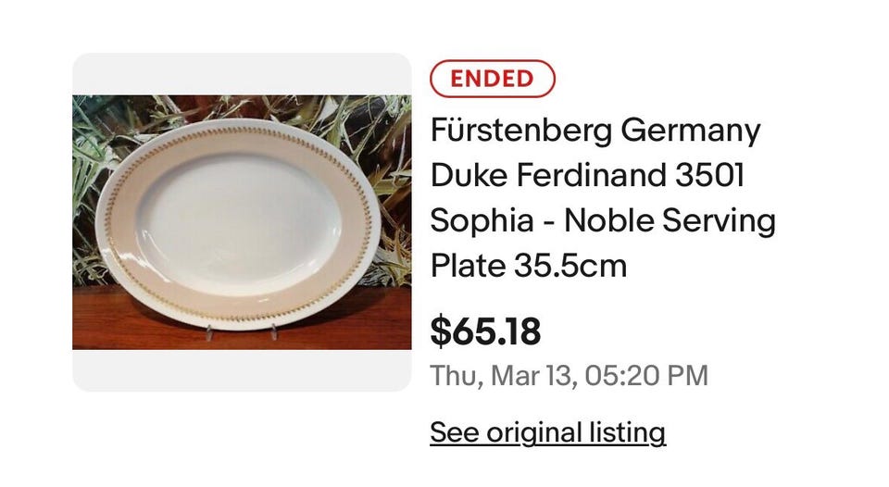Click the word "listing" in the link
Screen dimensions: 889x487
(x=627, y=432)
